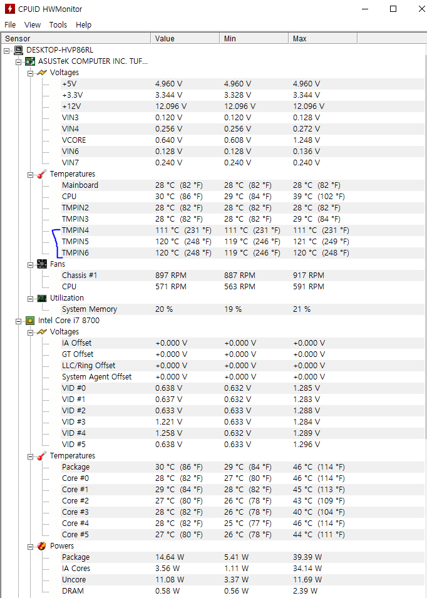The width and height of the screenshot is (427, 598).
Task: Select the Powers icon under Intel Core i7 8700
Action: click(x=41, y=545)
